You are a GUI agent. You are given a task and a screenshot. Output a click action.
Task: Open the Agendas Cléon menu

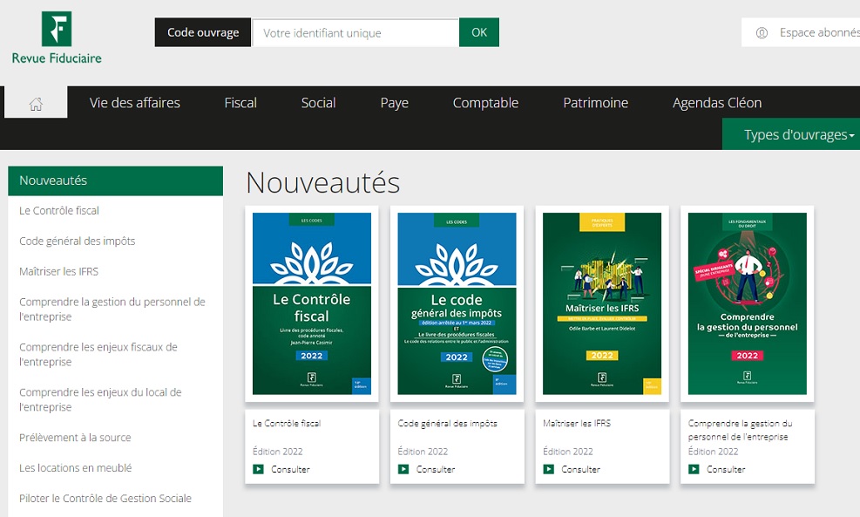(717, 103)
